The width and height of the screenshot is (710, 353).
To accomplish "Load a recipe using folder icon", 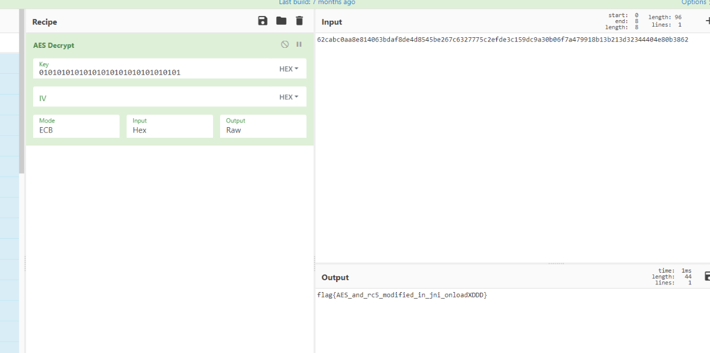I will 281,21.
